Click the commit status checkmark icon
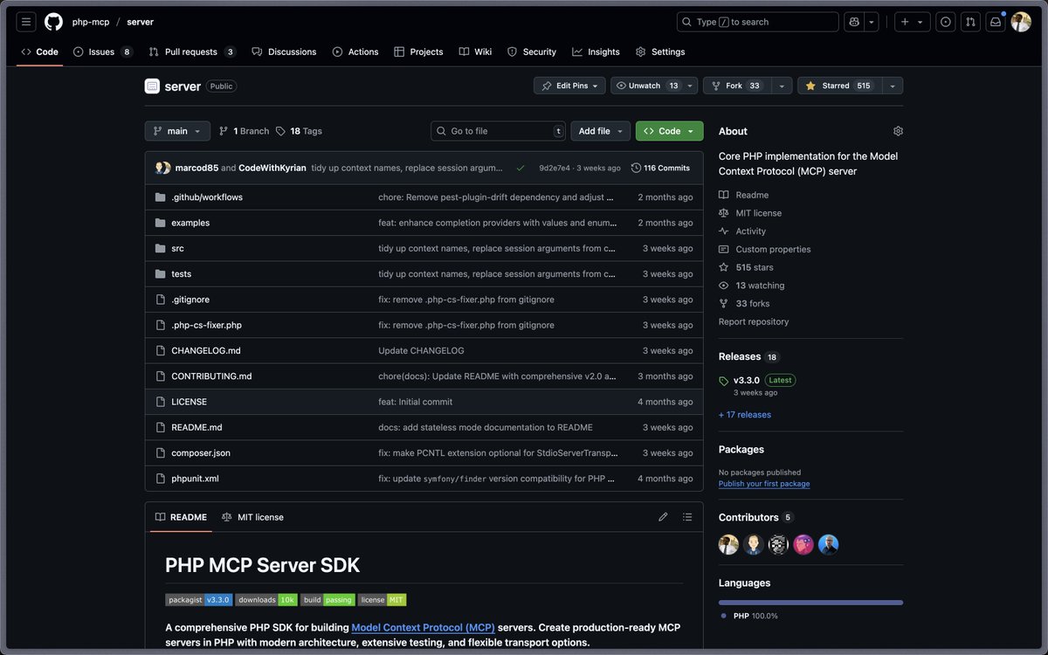Image resolution: width=1048 pixels, height=655 pixels. [x=521, y=168]
